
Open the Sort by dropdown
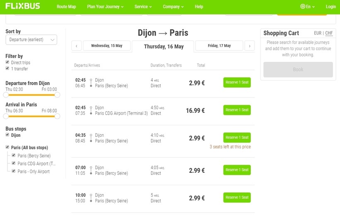tap(31, 40)
